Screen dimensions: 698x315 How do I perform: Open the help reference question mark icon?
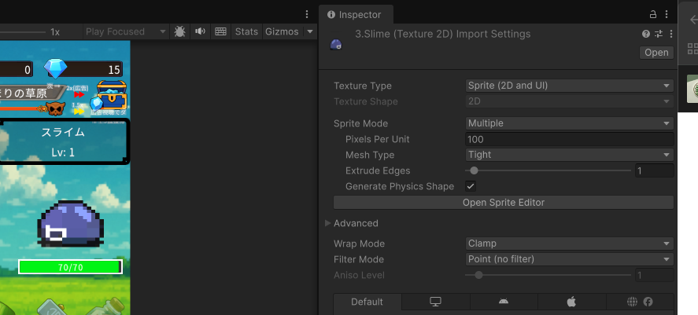pyautogui.click(x=646, y=34)
